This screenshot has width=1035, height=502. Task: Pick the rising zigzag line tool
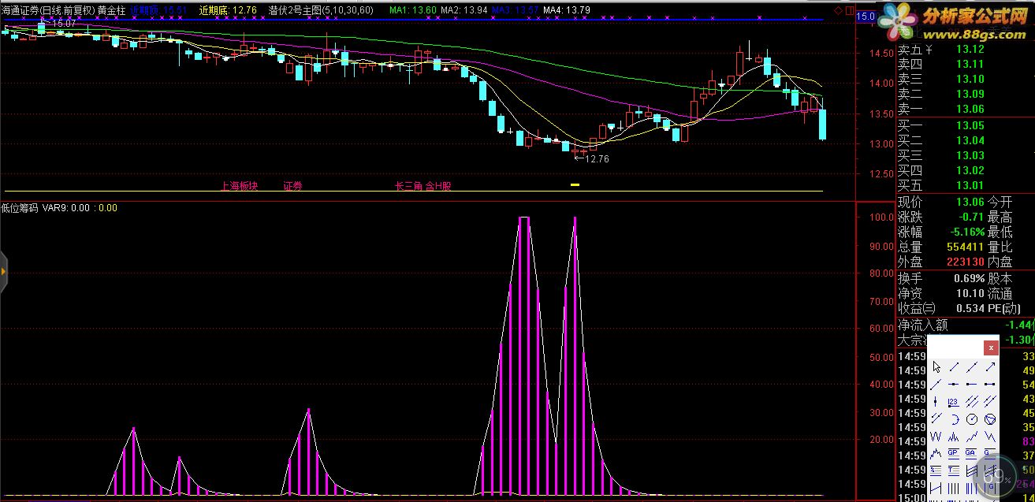click(972, 436)
